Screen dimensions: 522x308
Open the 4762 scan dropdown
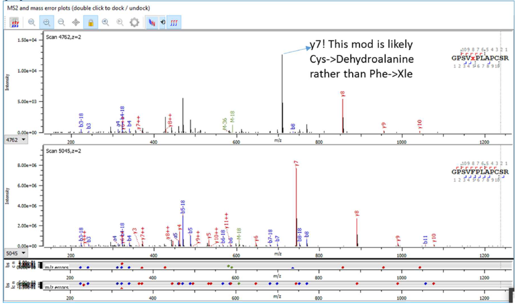click(x=16, y=139)
